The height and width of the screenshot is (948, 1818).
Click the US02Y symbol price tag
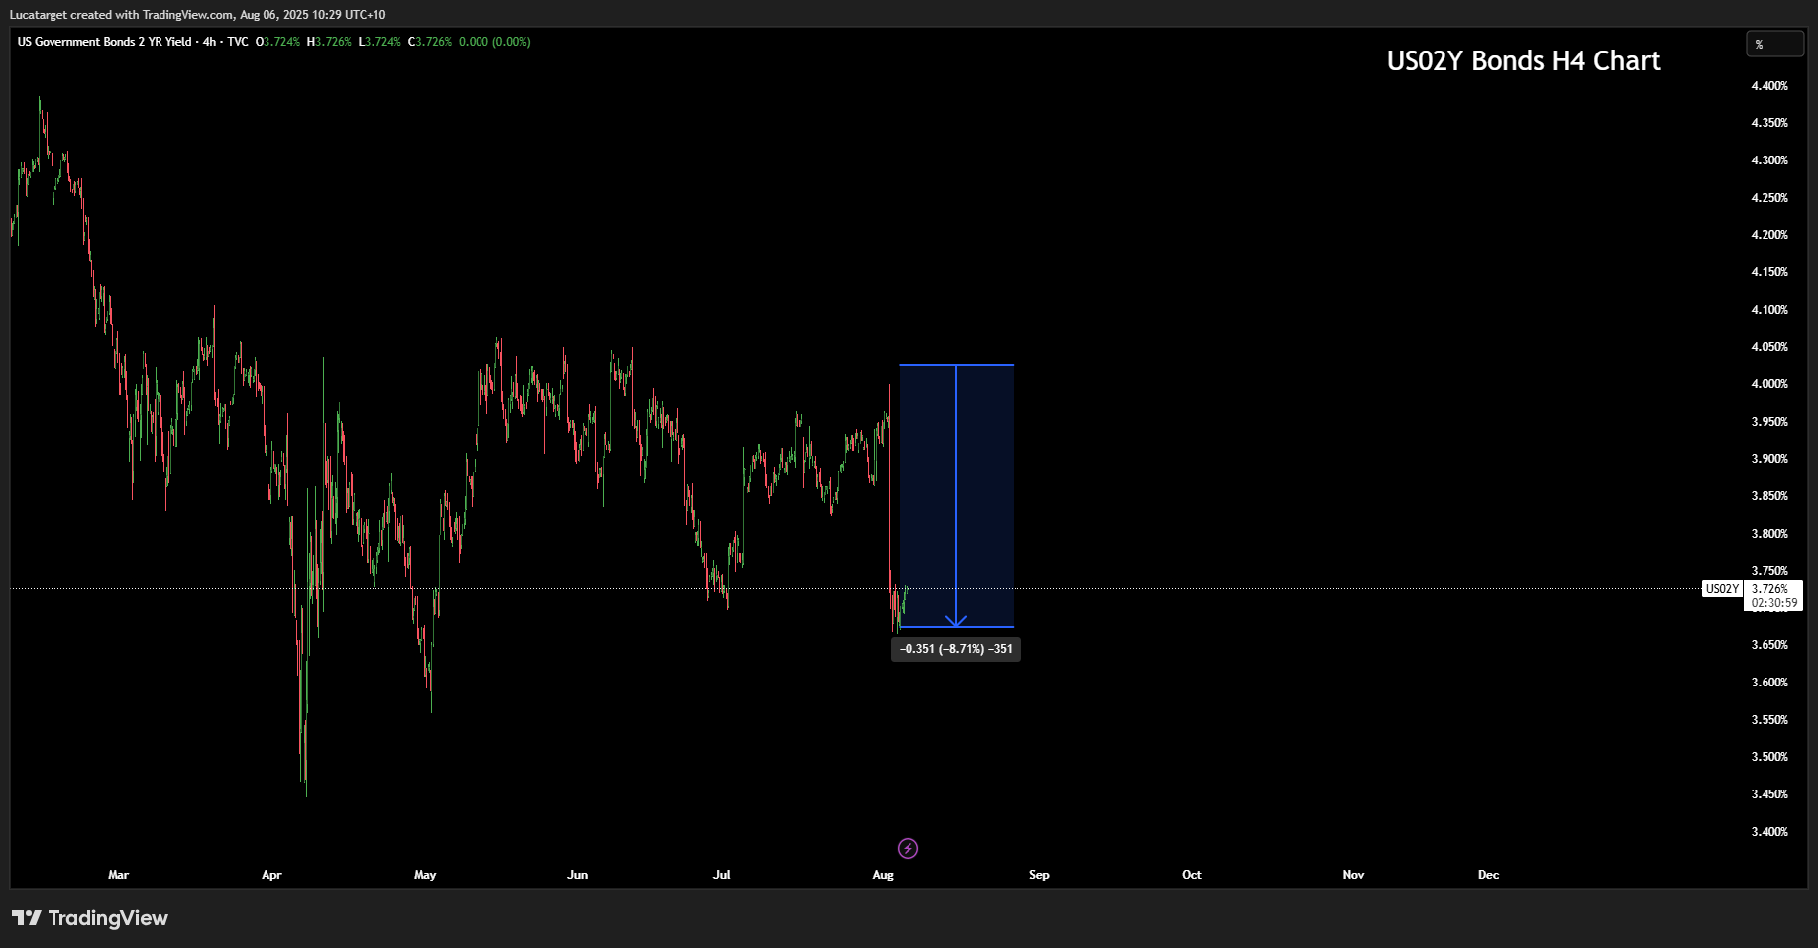(x=1721, y=589)
